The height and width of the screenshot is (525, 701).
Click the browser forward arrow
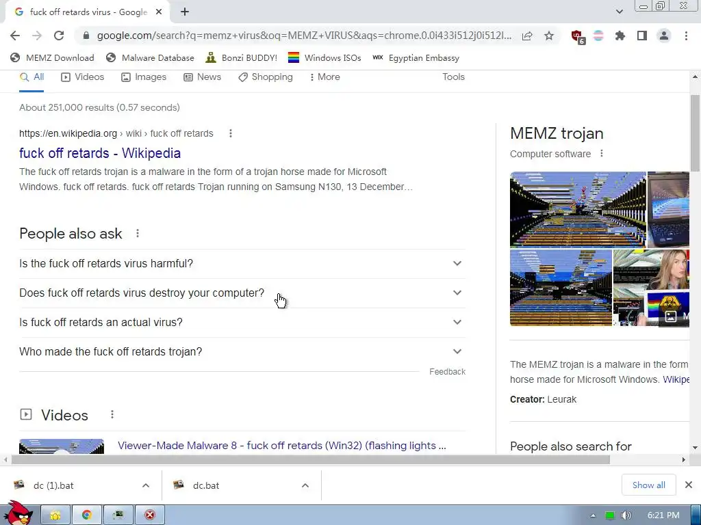pos(37,36)
